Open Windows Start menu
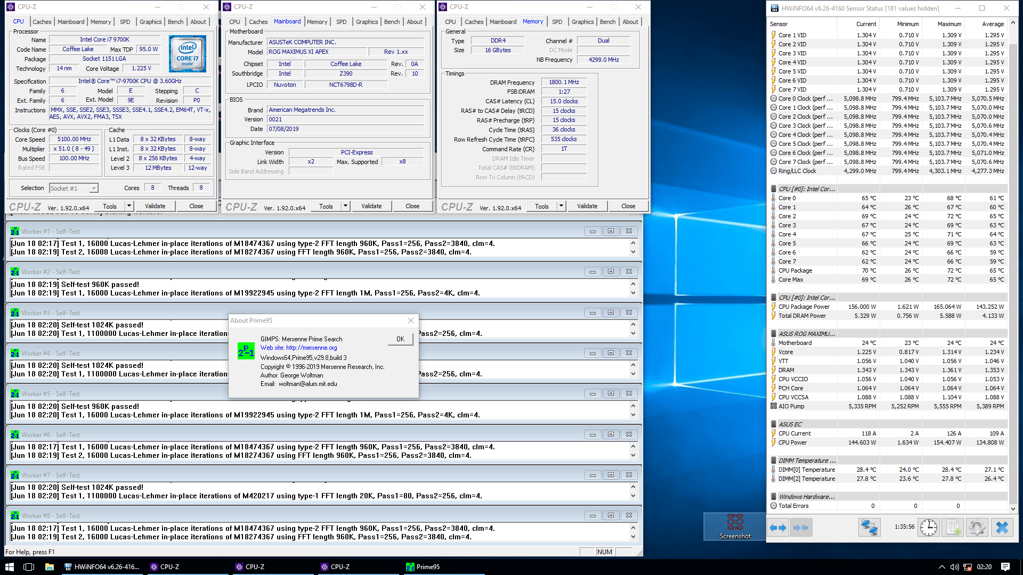Viewport: 1023px width, 575px height. click(x=9, y=567)
